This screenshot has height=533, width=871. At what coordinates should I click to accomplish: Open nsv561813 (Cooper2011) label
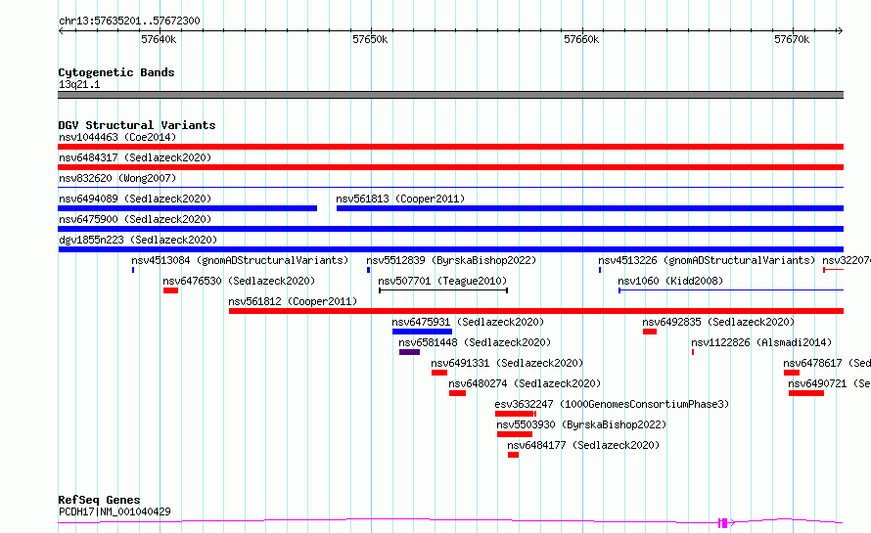tap(400, 199)
